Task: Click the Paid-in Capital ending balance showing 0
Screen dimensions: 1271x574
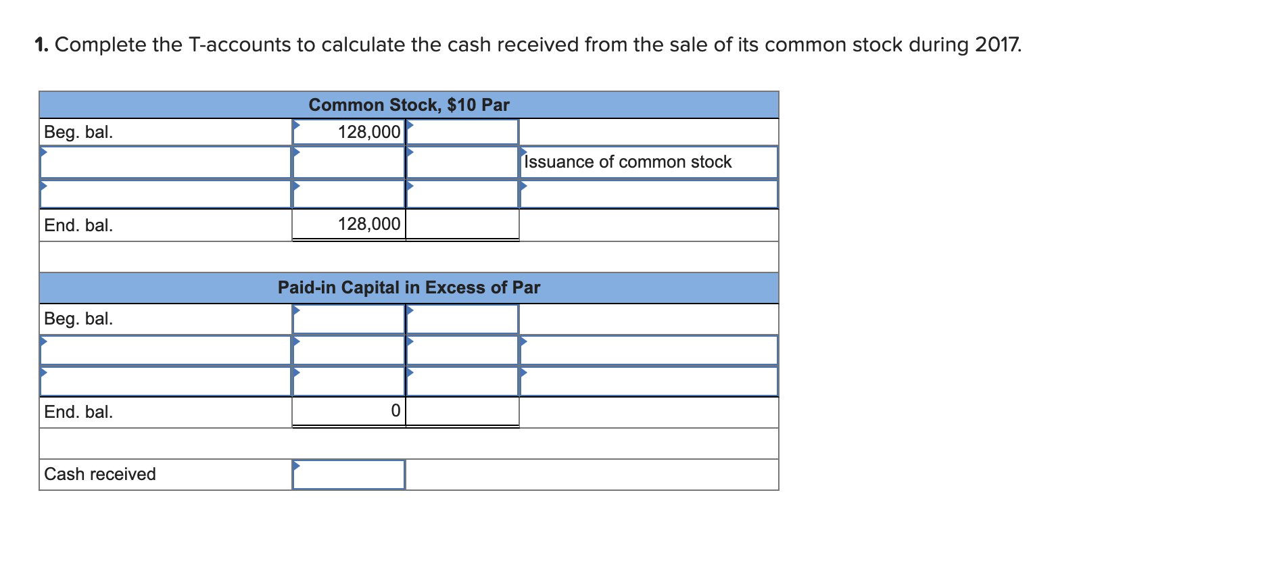Action: coord(348,410)
